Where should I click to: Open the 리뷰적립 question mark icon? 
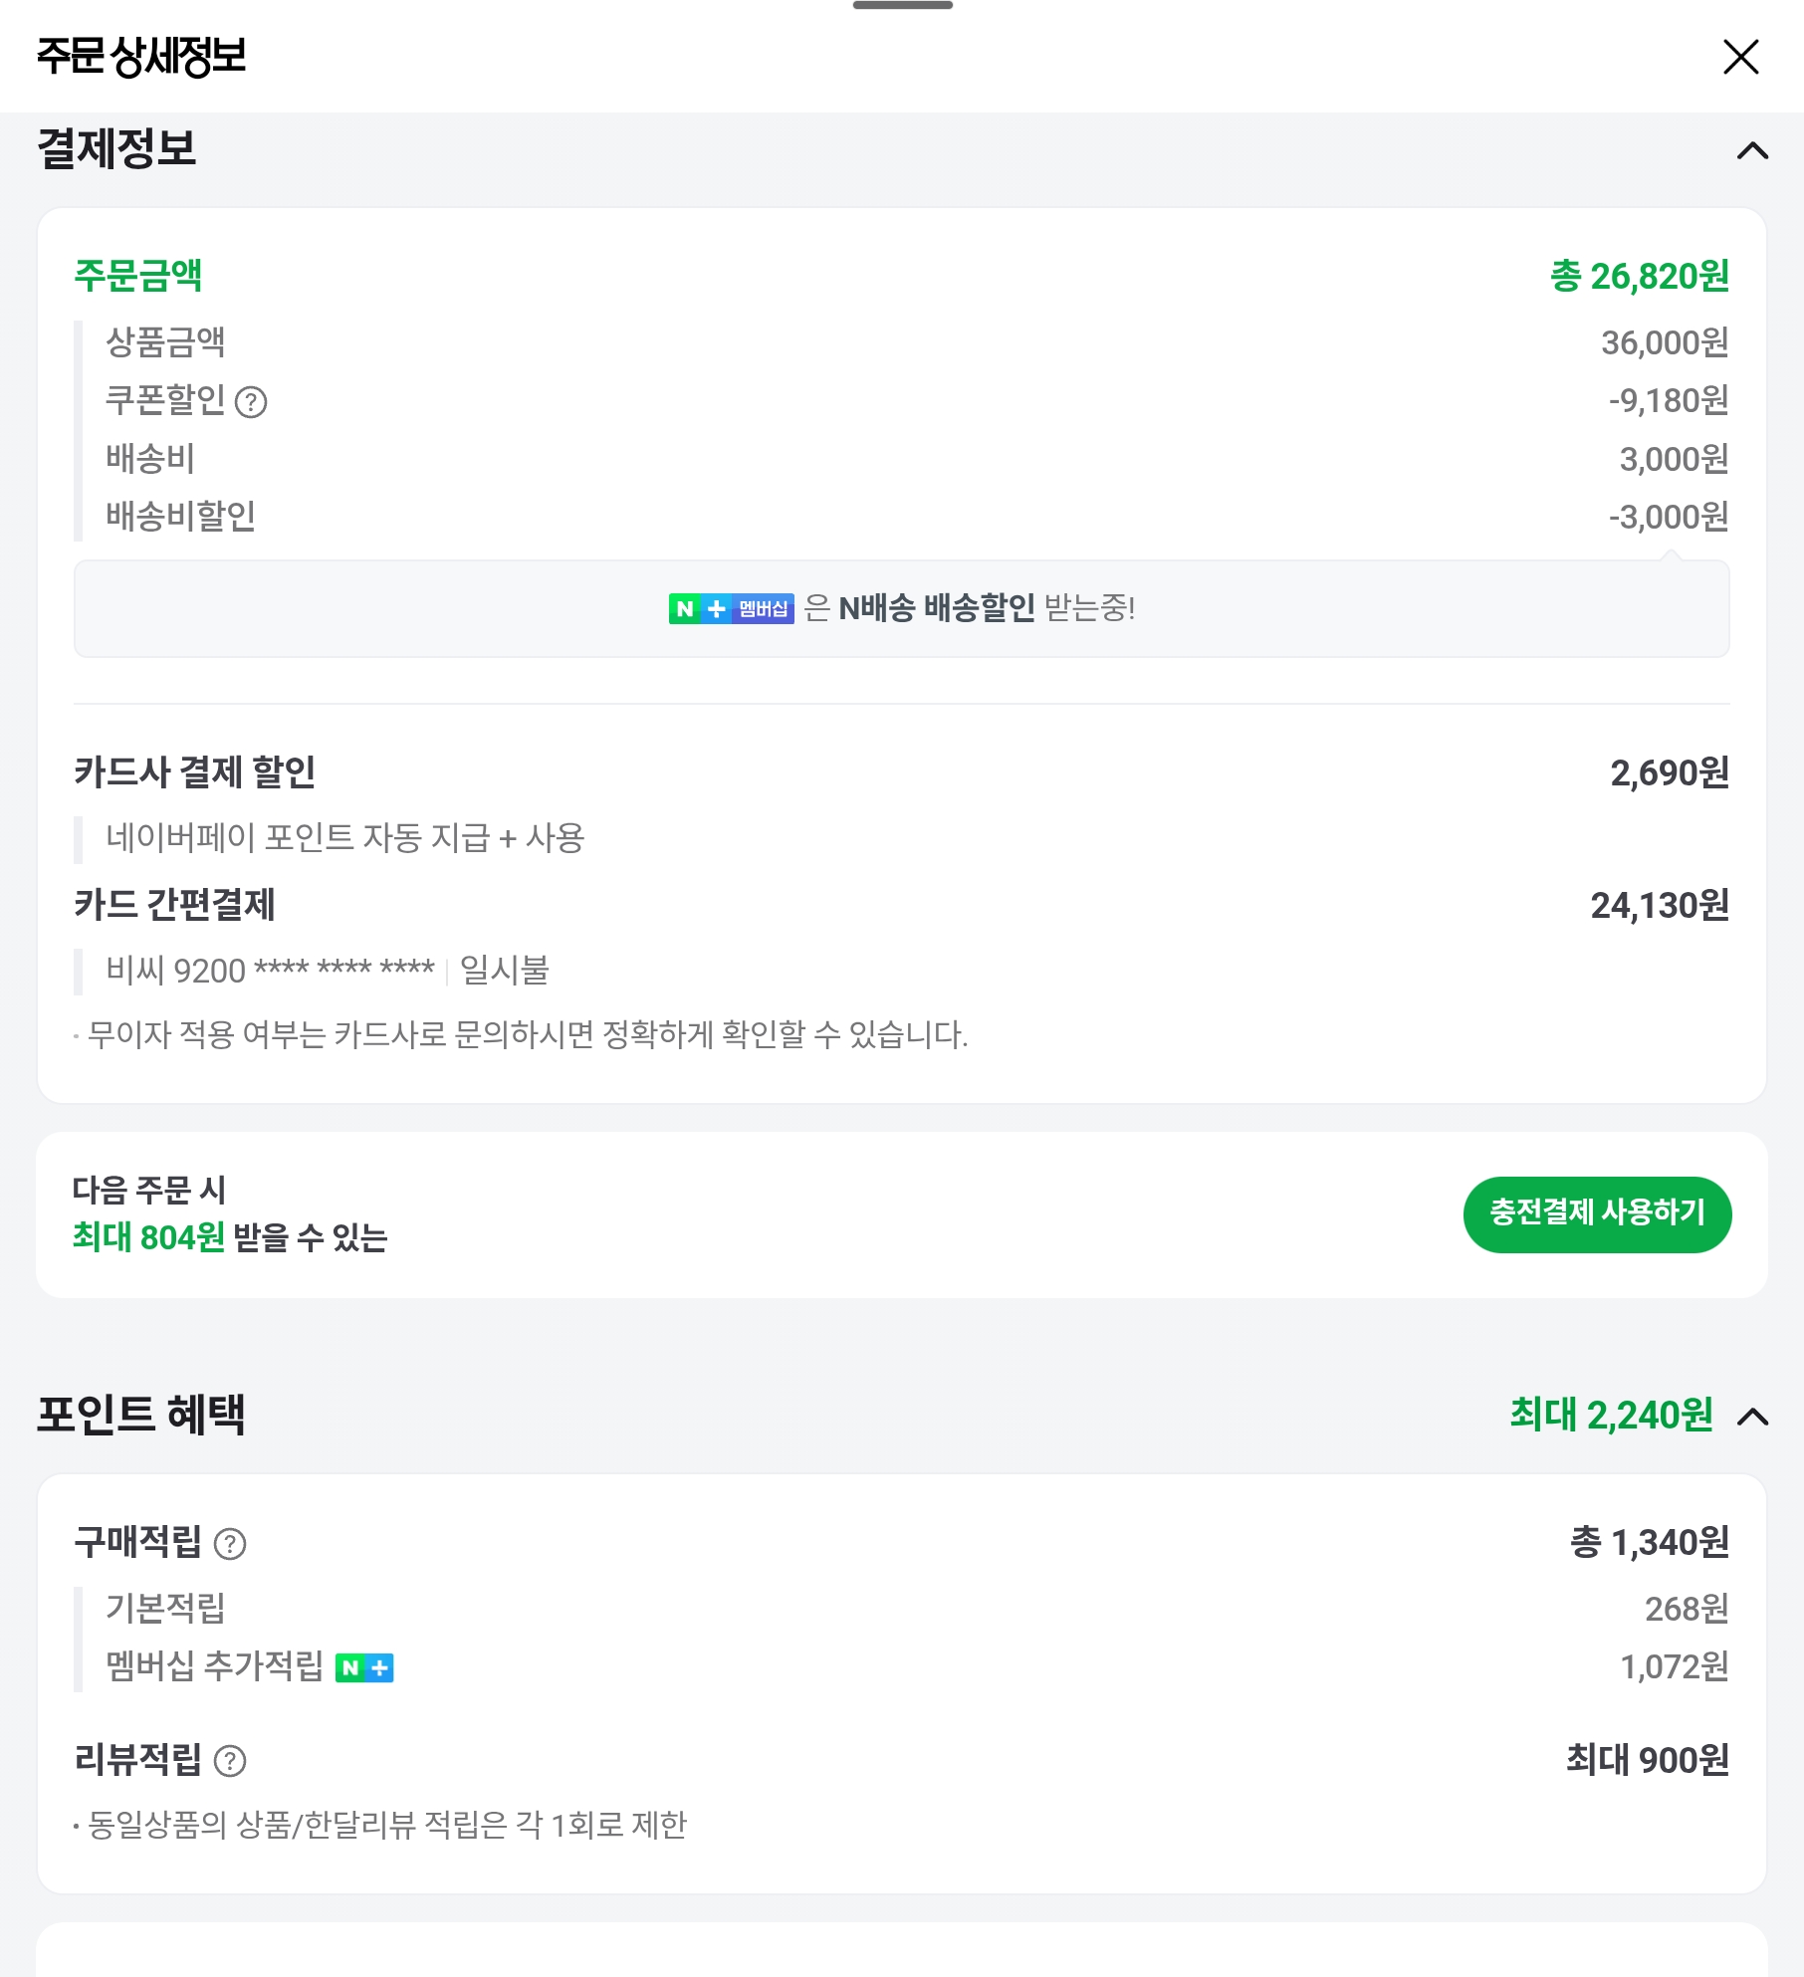230,1761
